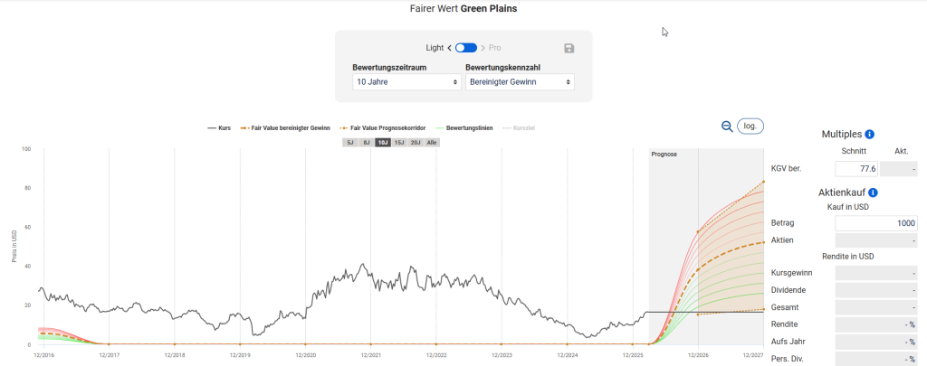This screenshot has width=927, height=366.
Task: Click the Betrag amount input field
Action: pyautogui.click(x=875, y=222)
